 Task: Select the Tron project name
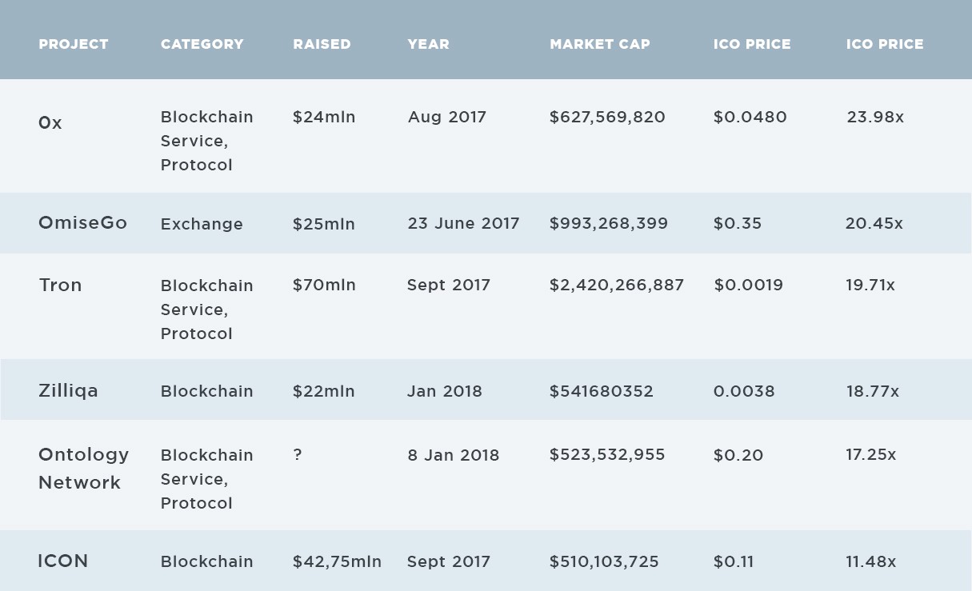click(60, 286)
